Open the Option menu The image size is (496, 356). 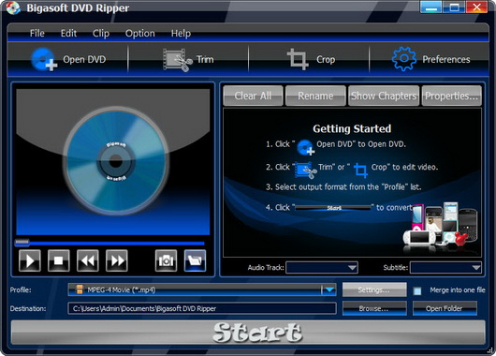point(140,33)
